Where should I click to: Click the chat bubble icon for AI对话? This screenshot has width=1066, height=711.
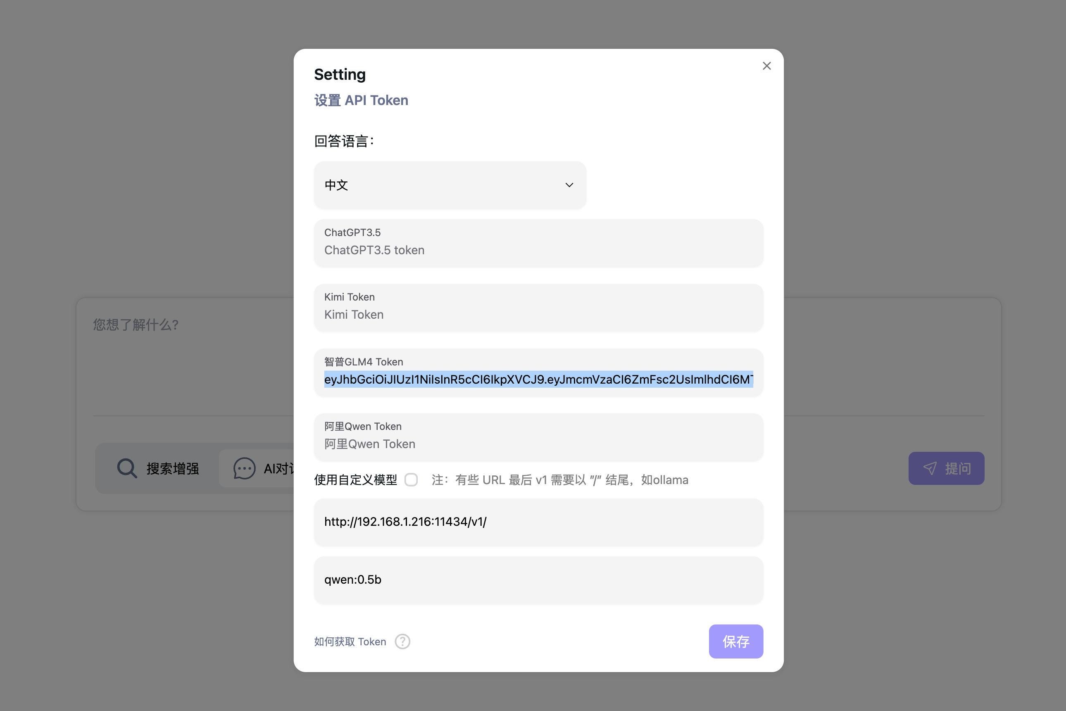[x=244, y=468]
